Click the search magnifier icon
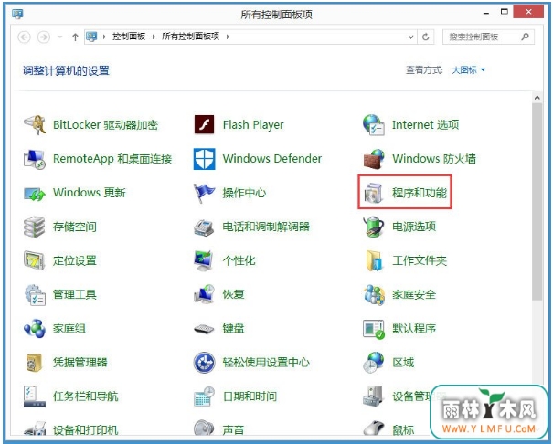 [526, 37]
